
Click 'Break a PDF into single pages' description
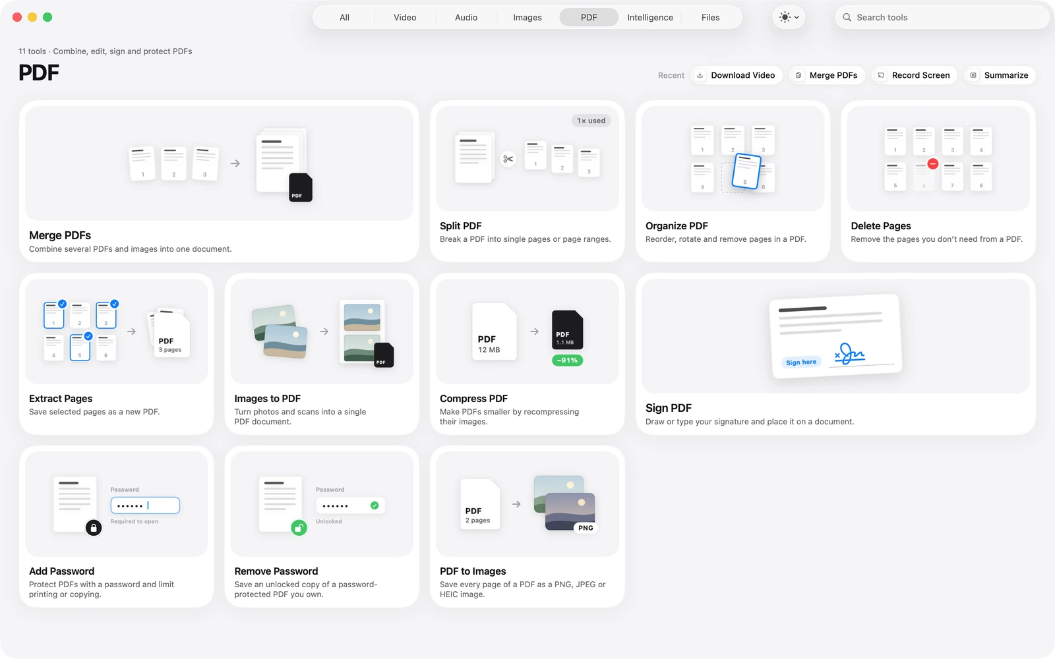pyautogui.click(x=526, y=239)
